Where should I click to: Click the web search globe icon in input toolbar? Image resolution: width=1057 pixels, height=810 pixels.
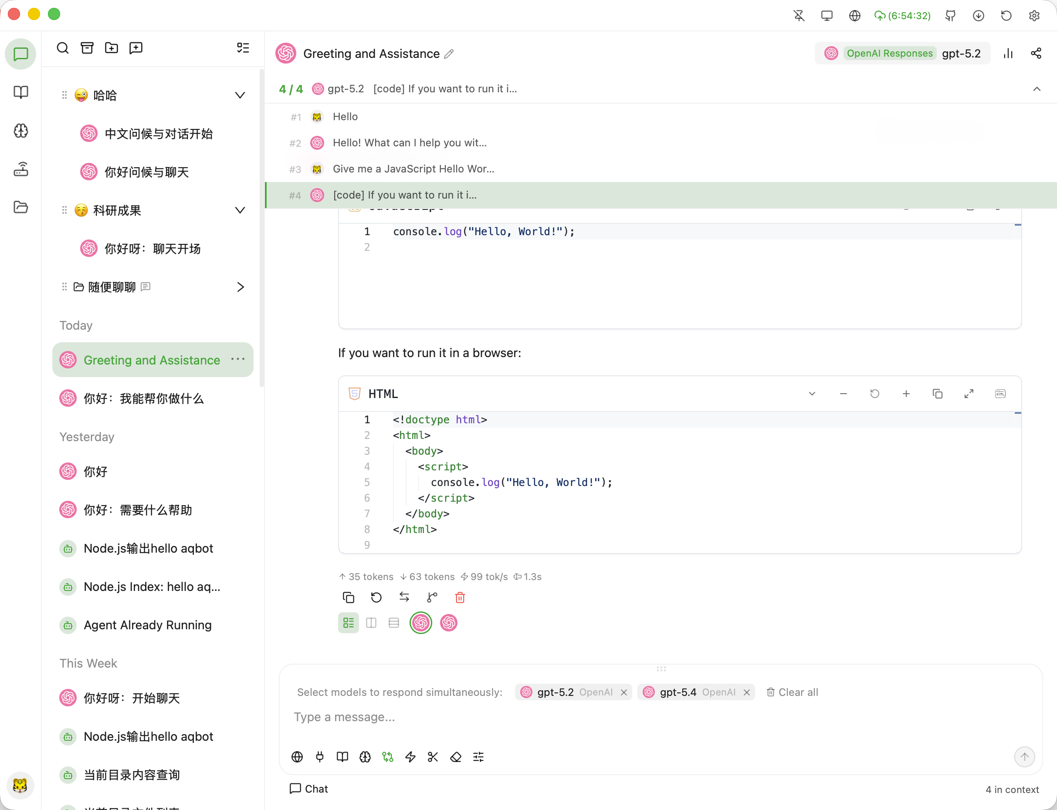(x=297, y=757)
